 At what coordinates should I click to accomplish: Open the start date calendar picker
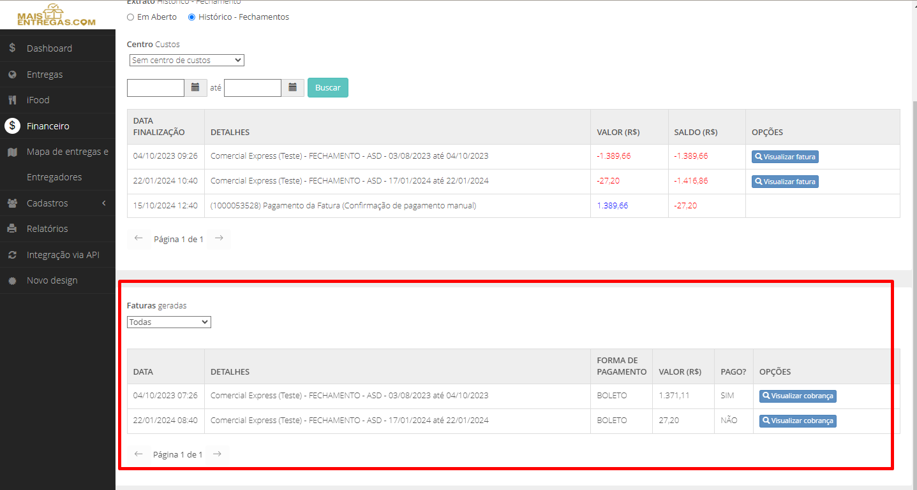point(195,87)
